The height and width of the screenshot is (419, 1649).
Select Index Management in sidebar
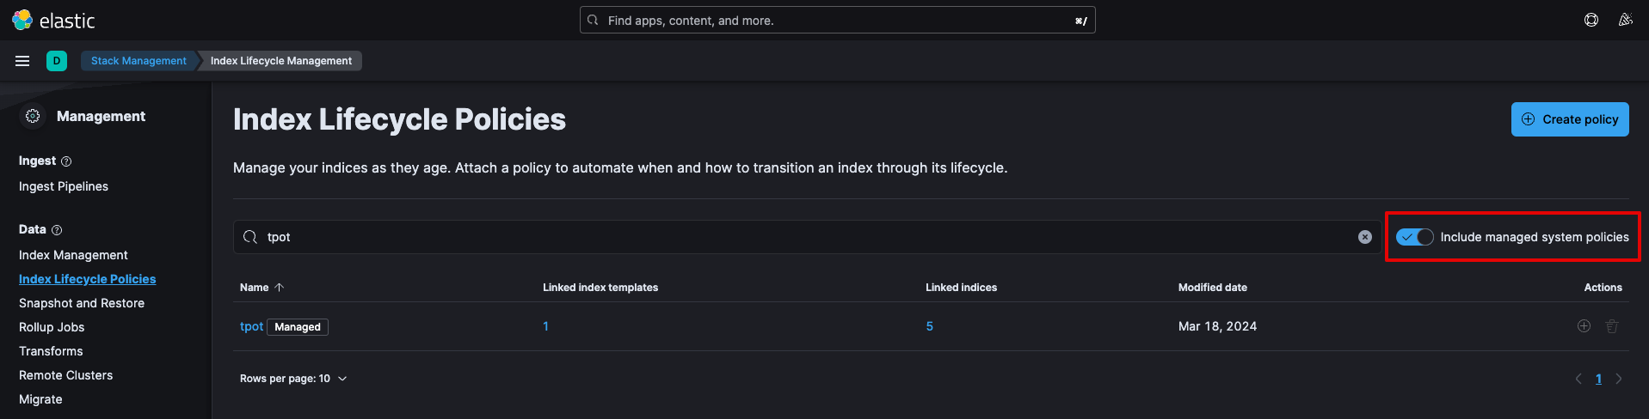[x=73, y=255]
